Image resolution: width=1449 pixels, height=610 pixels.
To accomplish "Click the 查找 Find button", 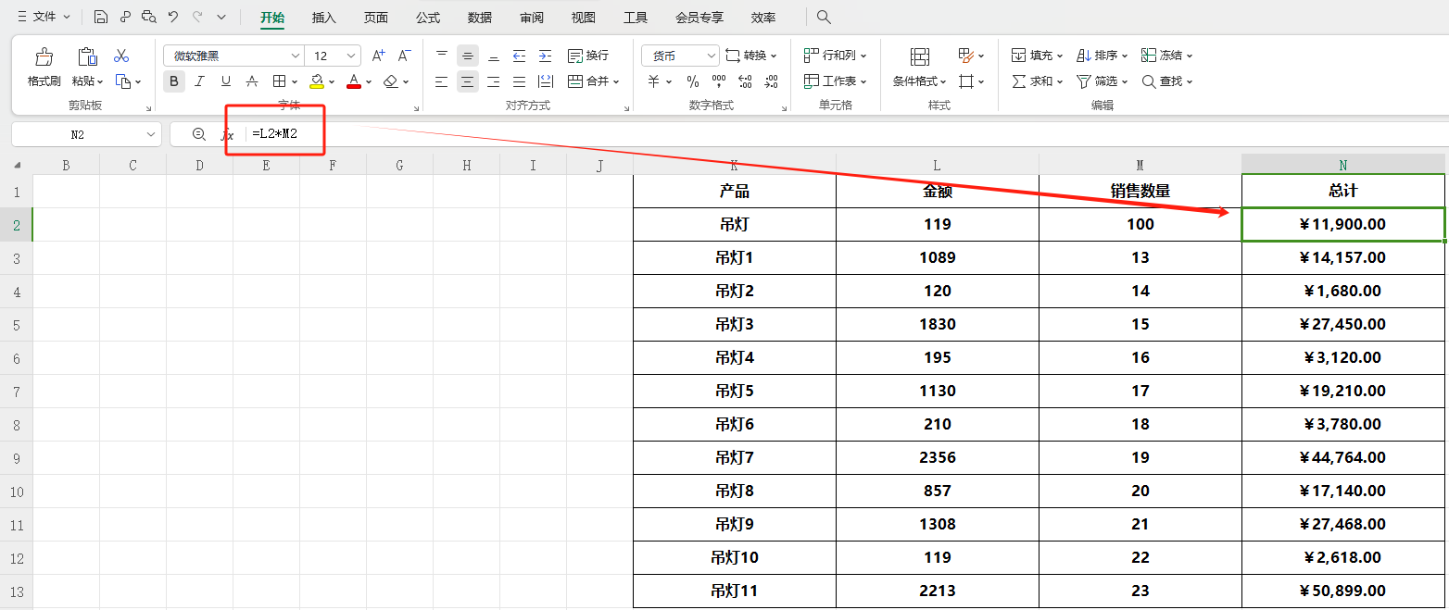I will pyautogui.click(x=1166, y=81).
